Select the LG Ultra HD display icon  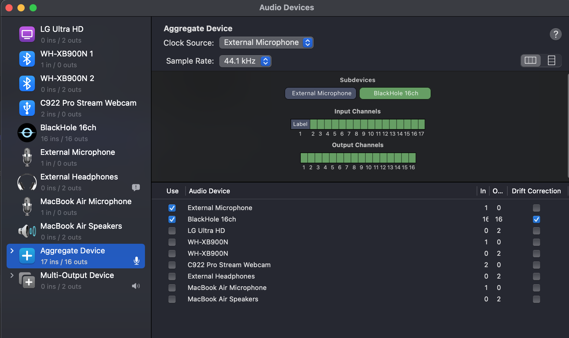pos(27,34)
